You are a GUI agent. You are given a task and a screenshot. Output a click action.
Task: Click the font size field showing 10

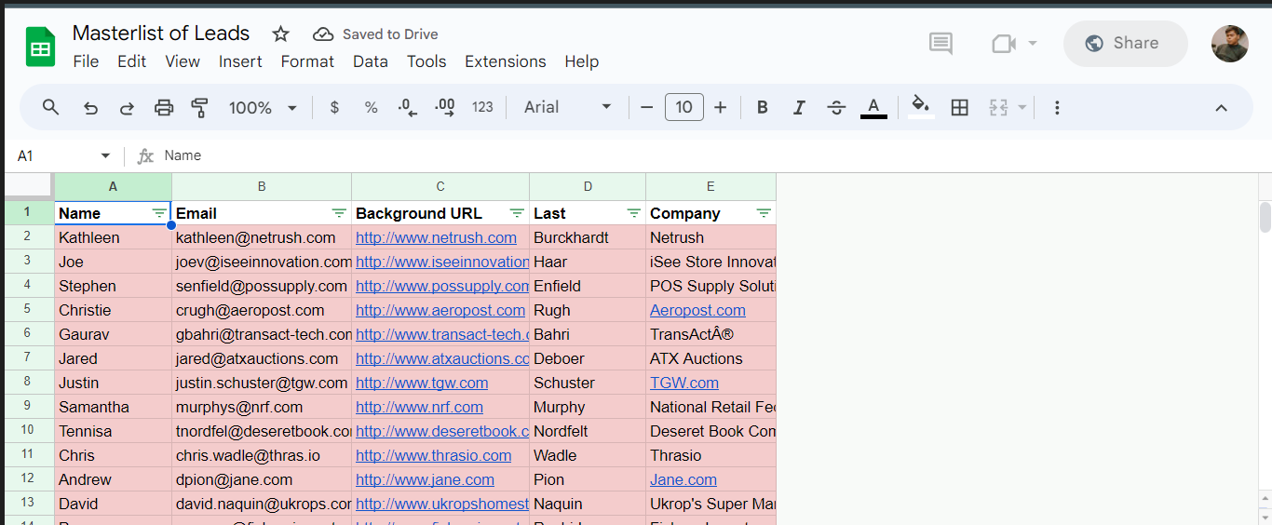tap(684, 107)
